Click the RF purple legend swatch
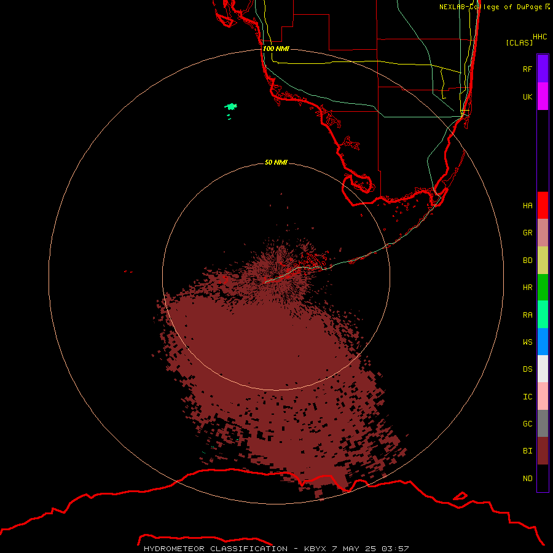This screenshot has height=553, width=553. 543,69
